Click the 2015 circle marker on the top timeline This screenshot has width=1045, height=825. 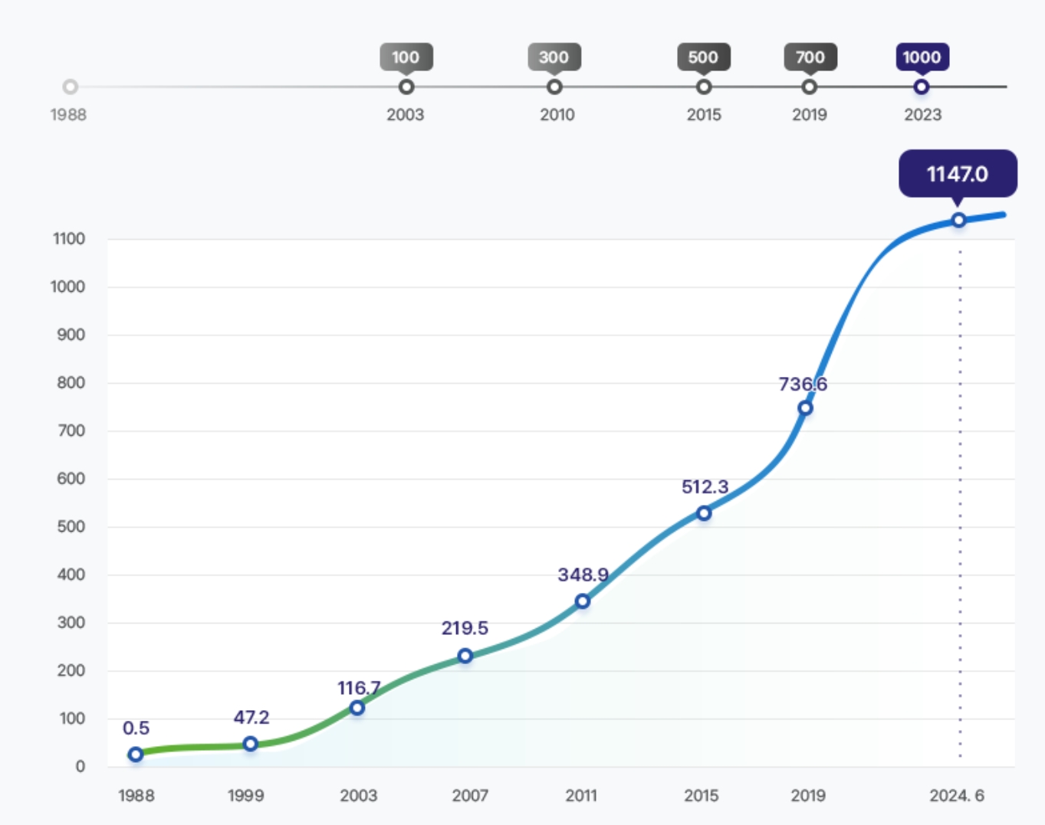[704, 87]
